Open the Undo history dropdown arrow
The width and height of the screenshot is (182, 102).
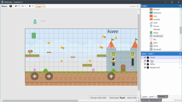pyautogui.click(x=19, y=6)
